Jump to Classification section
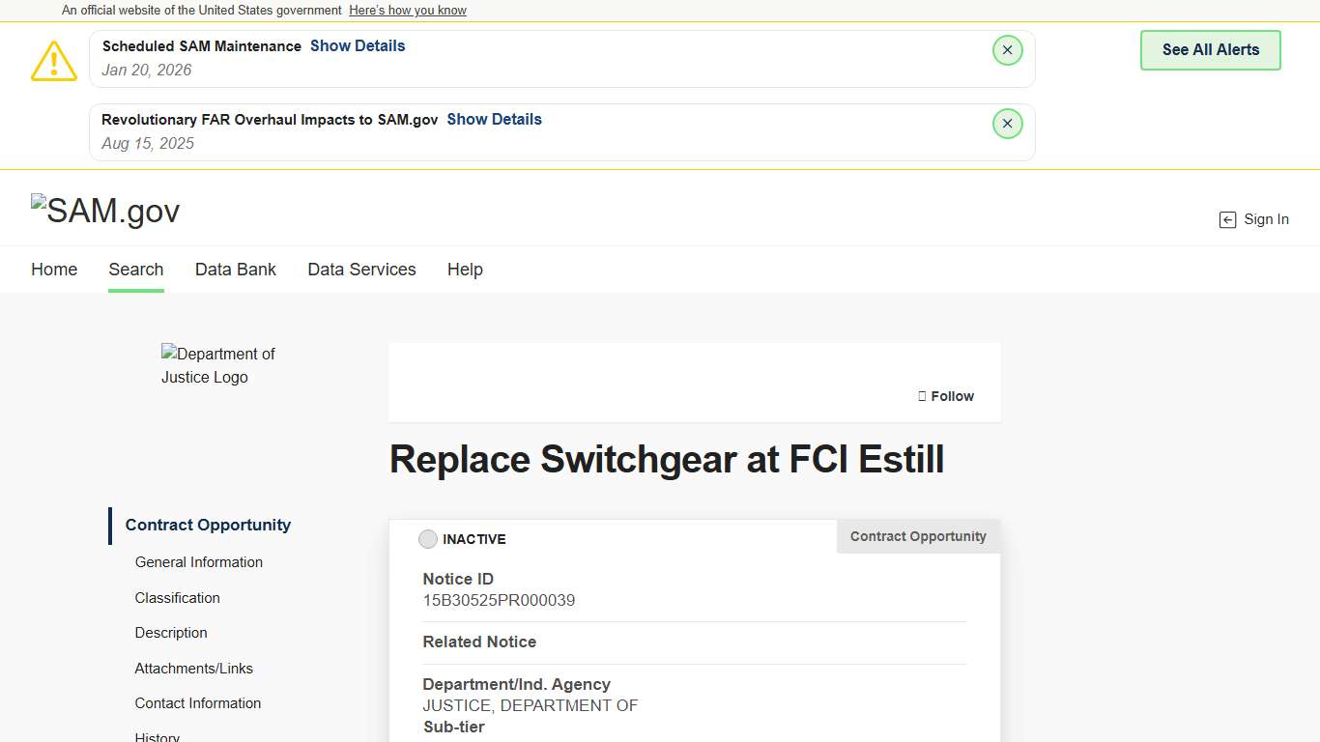The height and width of the screenshot is (742, 1320). (178, 598)
